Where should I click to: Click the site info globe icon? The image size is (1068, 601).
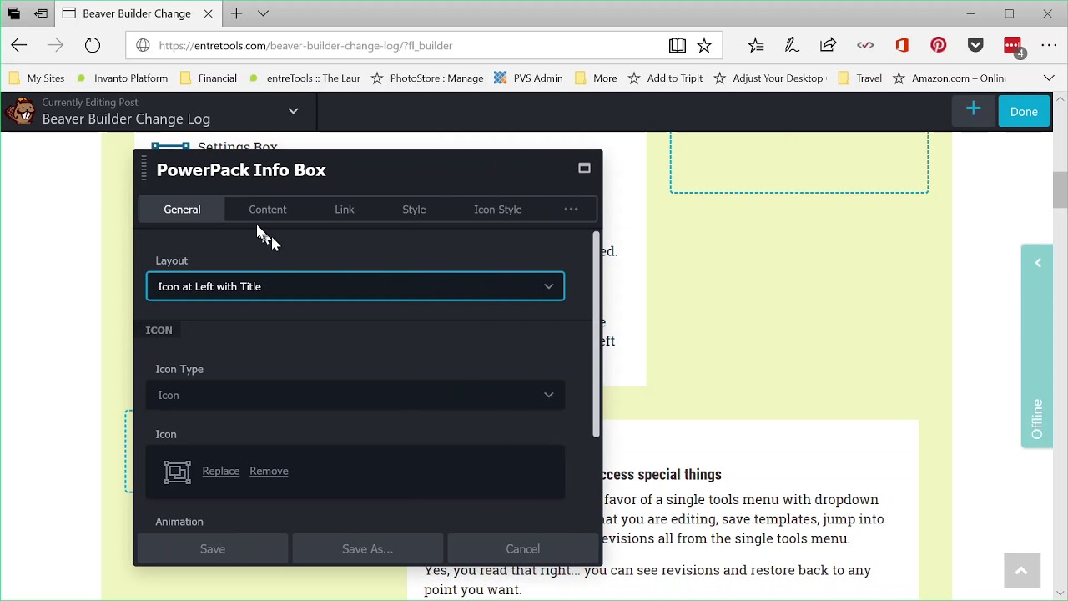[x=143, y=46]
